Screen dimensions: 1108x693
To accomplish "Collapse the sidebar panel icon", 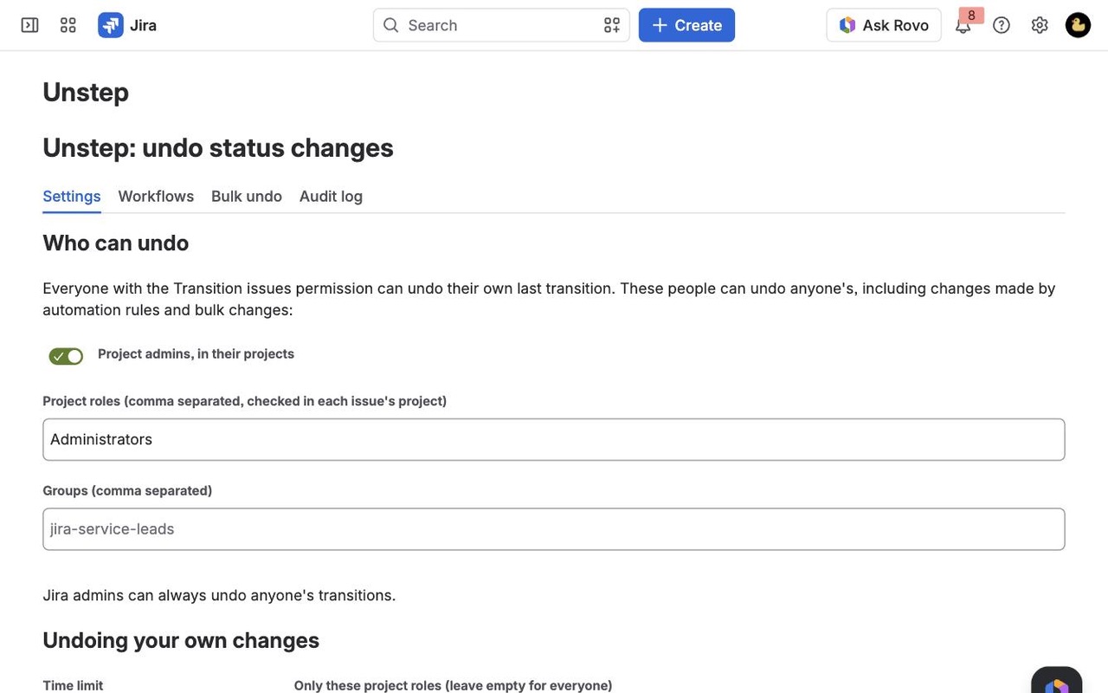I will (x=29, y=25).
